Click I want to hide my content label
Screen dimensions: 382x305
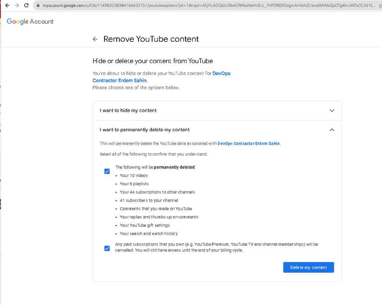(x=128, y=110)
